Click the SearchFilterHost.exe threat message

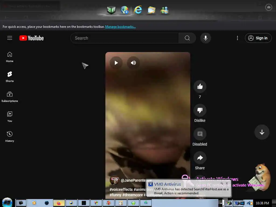coord(191,191)
